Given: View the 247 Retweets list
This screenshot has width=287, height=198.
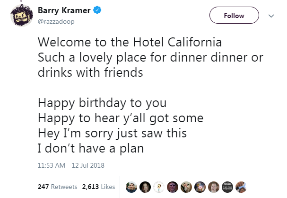Looking at the screenshot, I should (57, 187).
